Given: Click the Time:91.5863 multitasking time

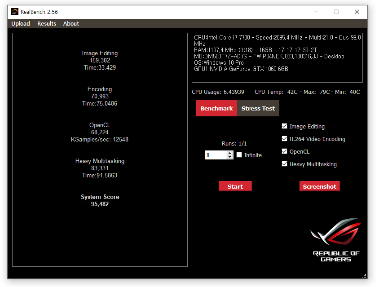Looking at the screenshot, I should point(100,175).
